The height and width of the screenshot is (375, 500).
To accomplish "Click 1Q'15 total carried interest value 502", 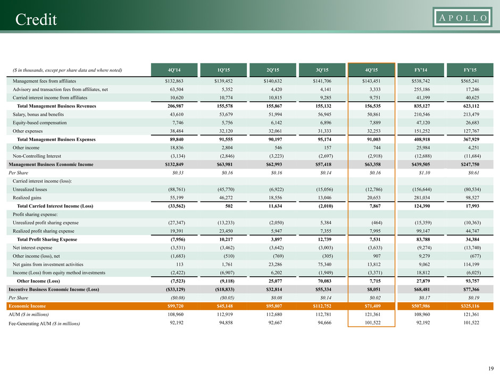I will 229,206.
